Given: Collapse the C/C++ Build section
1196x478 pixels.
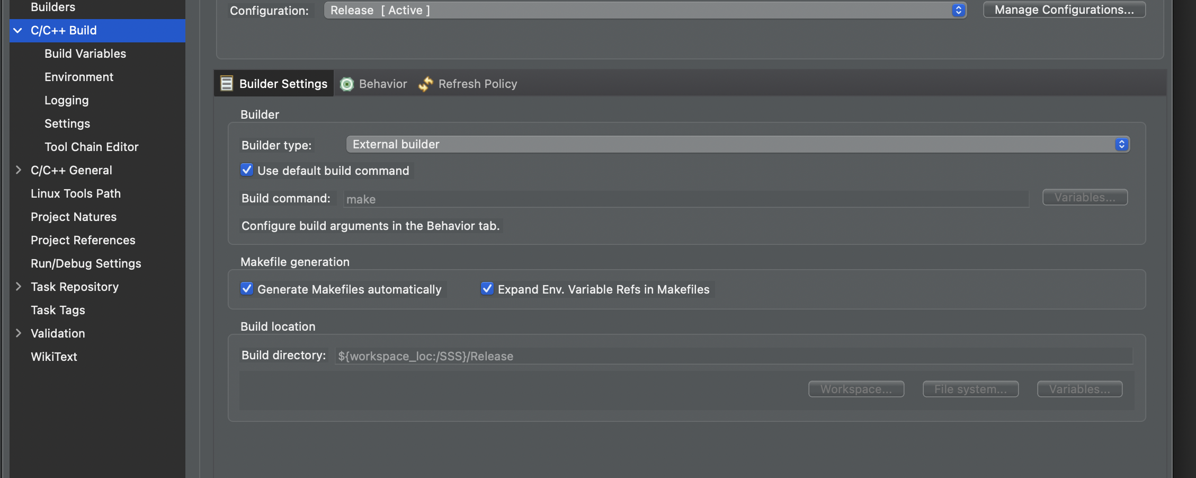Looking at the screenshot, I should (18, 30).
